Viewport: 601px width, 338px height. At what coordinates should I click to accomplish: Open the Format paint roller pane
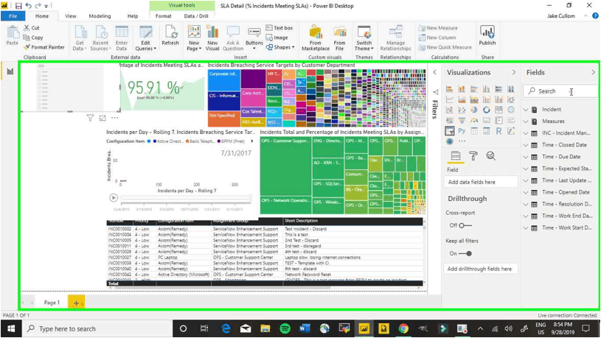point(473,156)
